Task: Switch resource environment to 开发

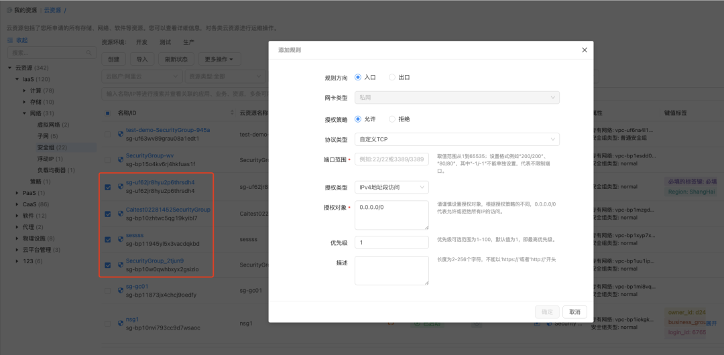Action: point(141,42)
